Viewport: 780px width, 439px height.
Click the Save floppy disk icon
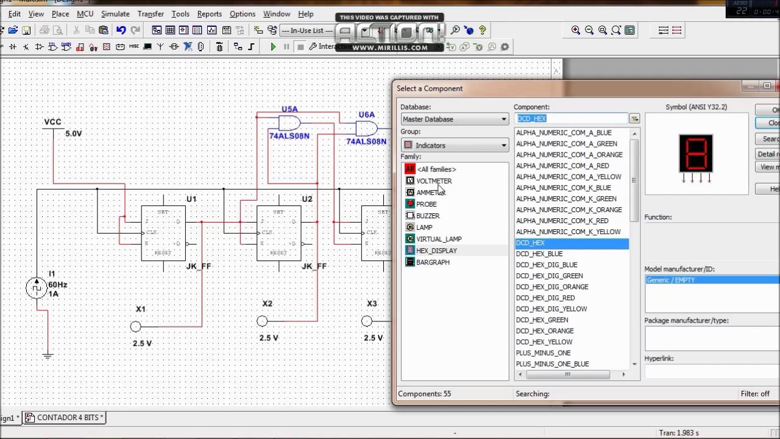coord(27,30)
